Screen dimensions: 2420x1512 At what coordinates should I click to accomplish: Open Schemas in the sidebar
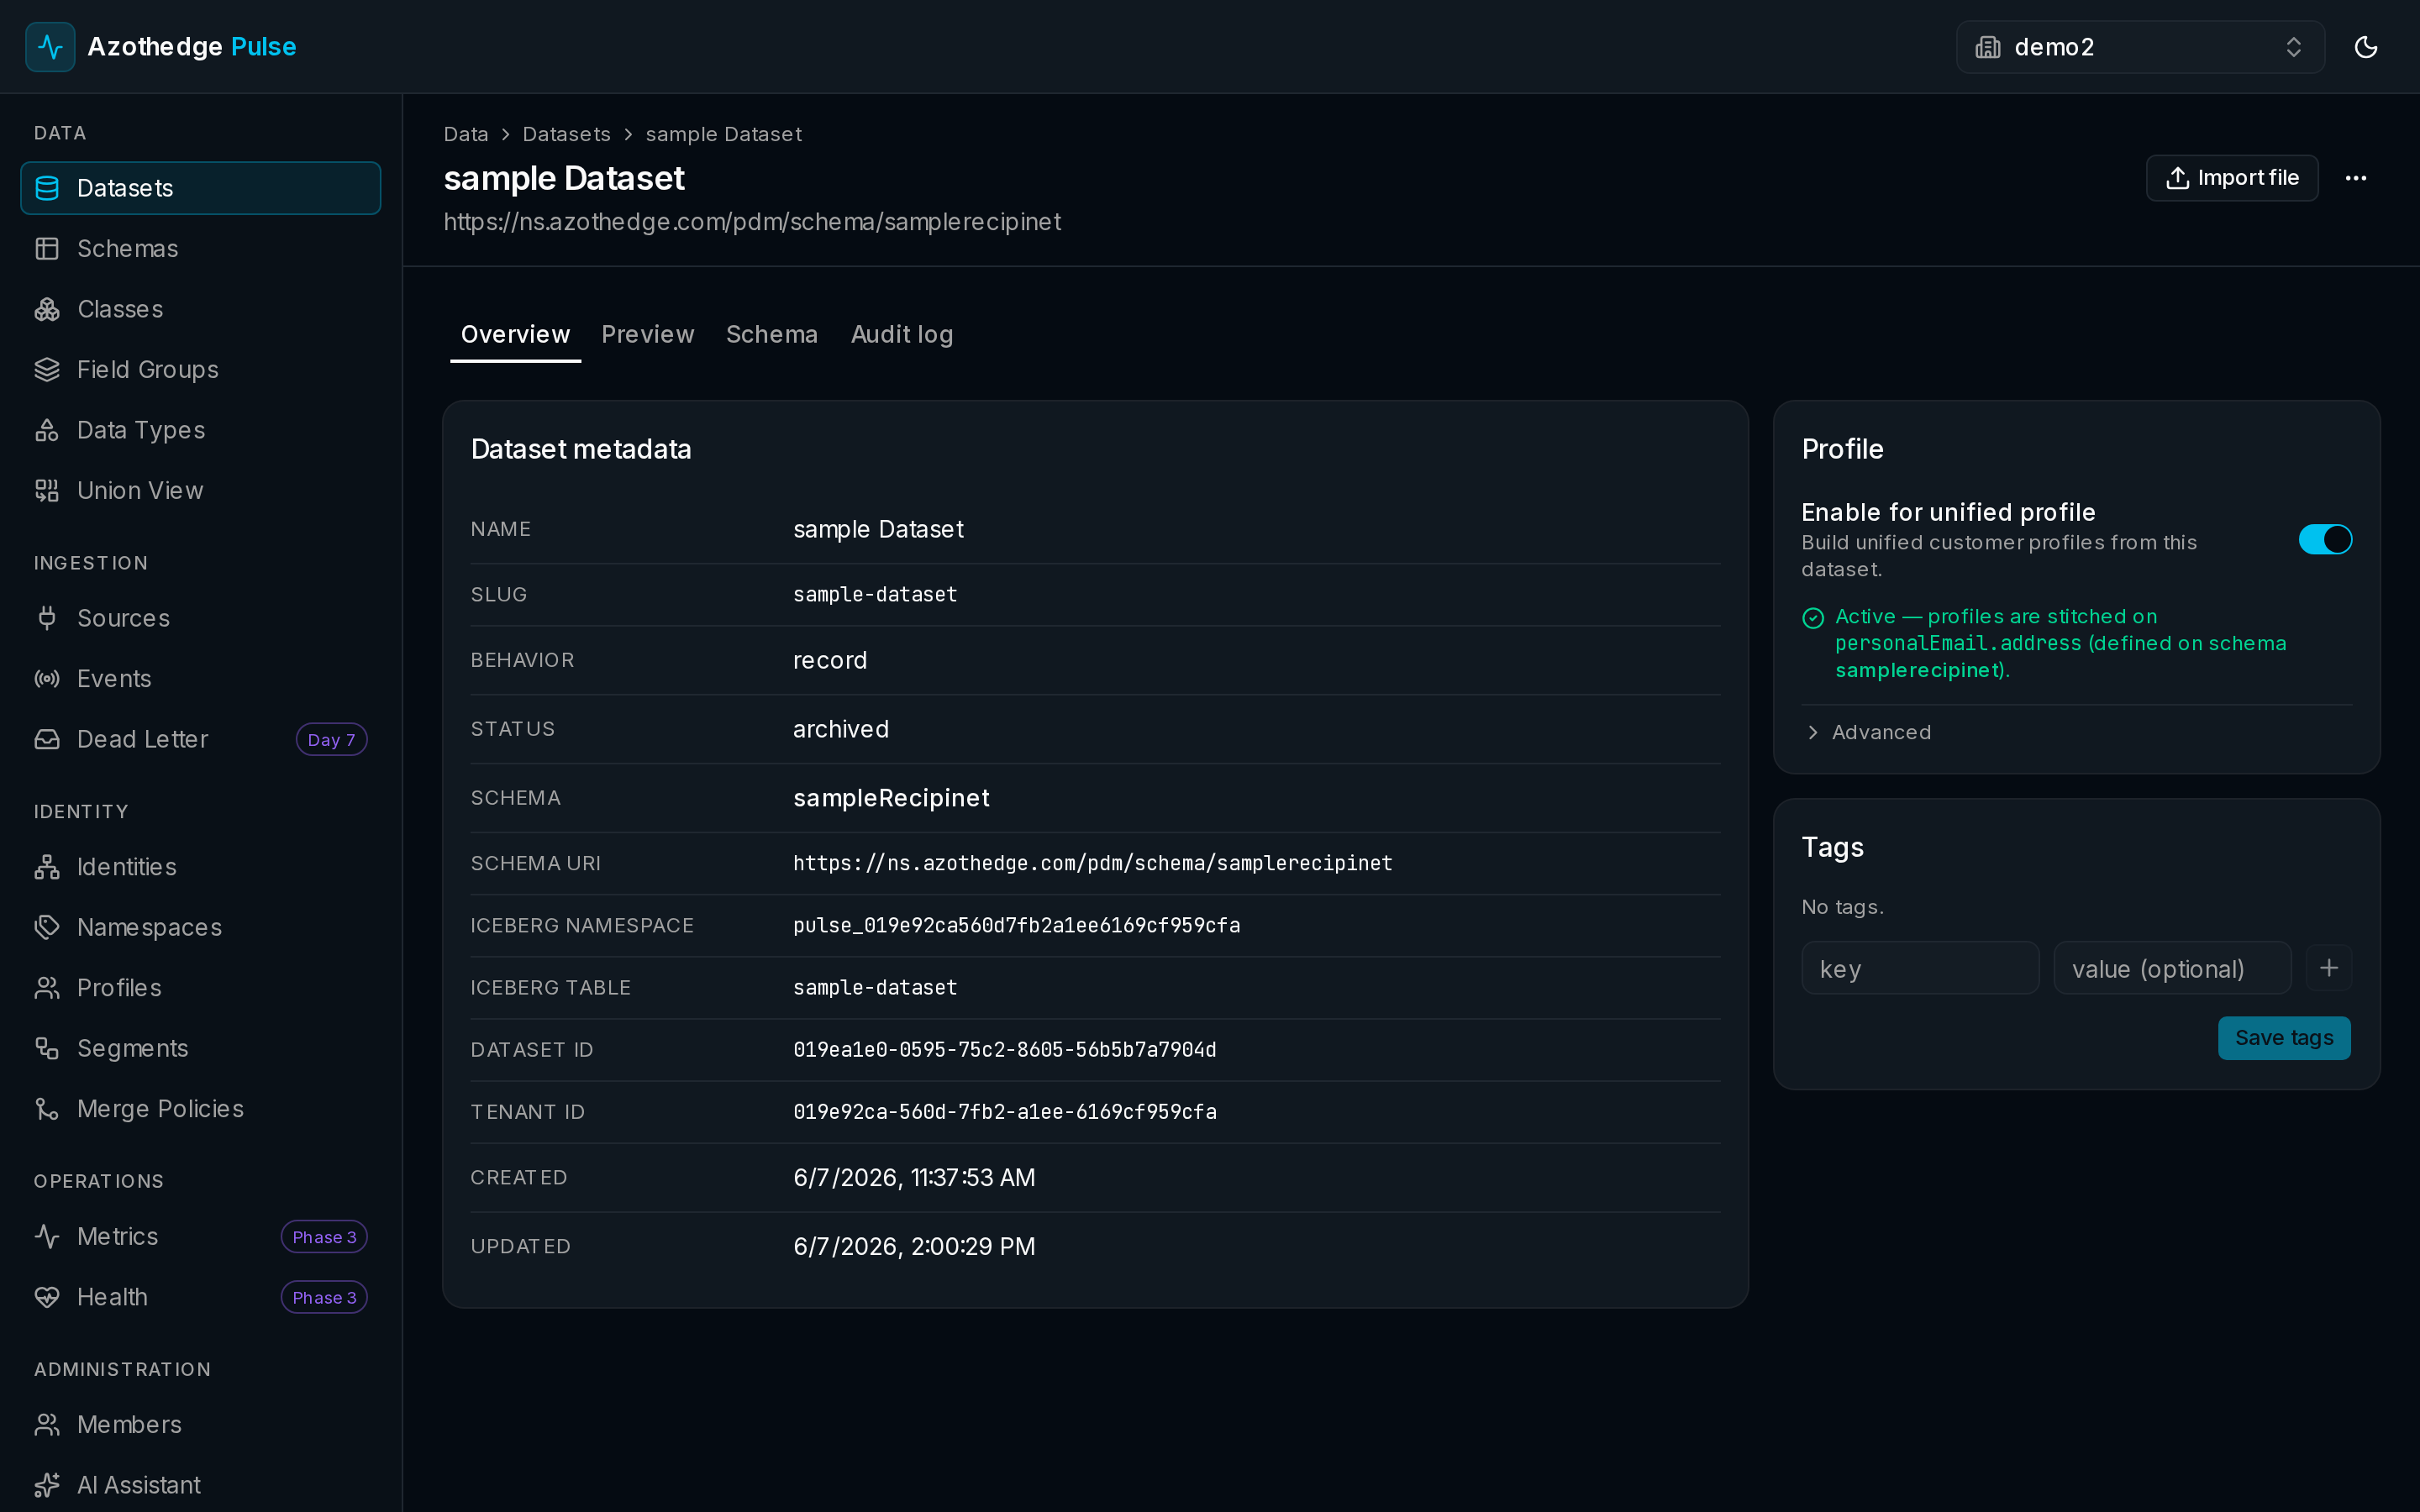(200, 249)
